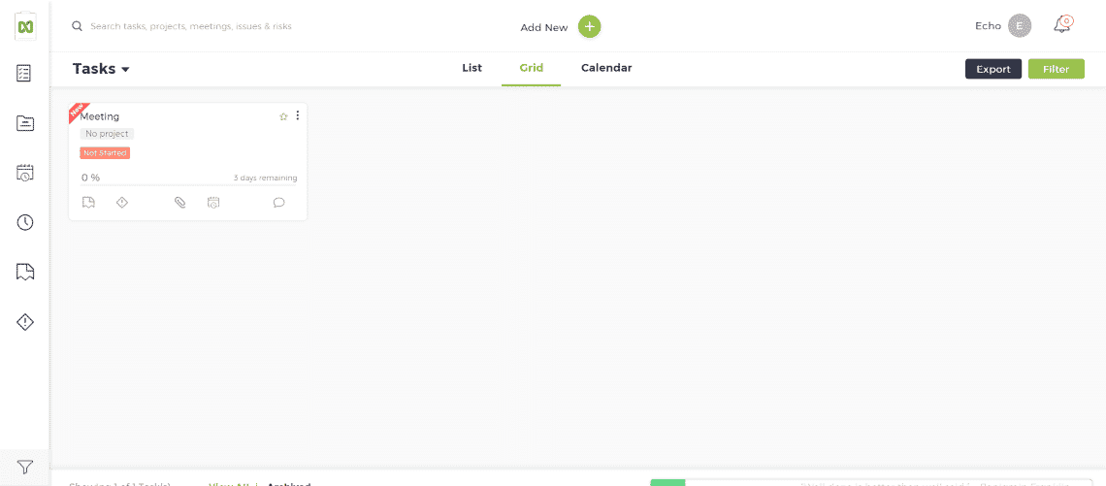Click the Export button
Image resolution: width=1106 pixels, height=486 pixels.
click(x=993, y=69)
